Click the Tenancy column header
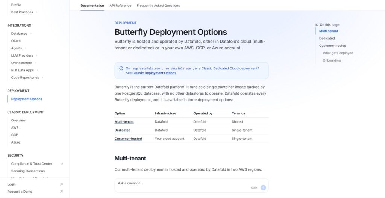This screenshot has width=385, height=198. (238, 113)
